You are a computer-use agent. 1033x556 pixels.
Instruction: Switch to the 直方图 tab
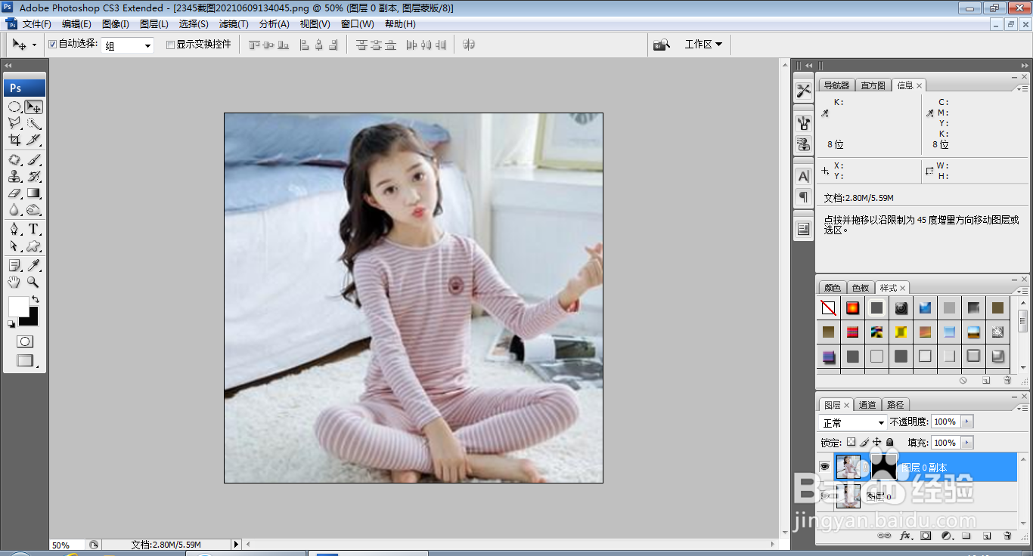coord(873,85)
